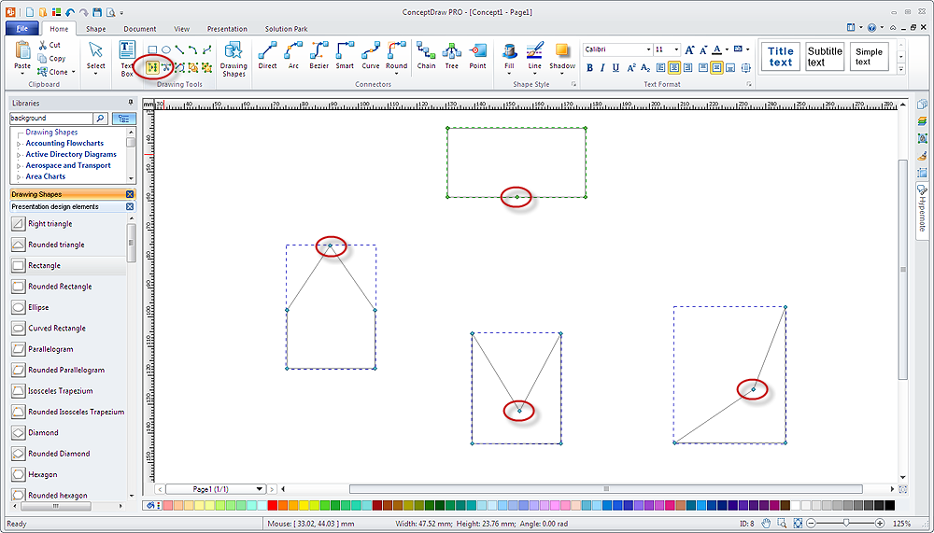Click the Select arrow tool
The width and height of the screenshot is (934, 533).
(x=95, y=55)
